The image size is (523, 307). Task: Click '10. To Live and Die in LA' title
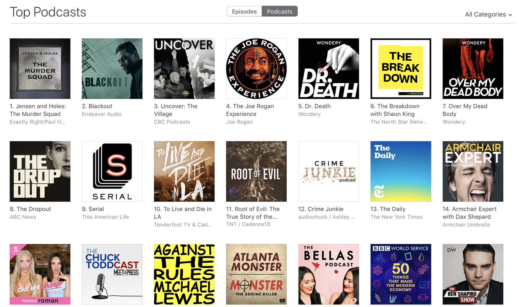183,213
